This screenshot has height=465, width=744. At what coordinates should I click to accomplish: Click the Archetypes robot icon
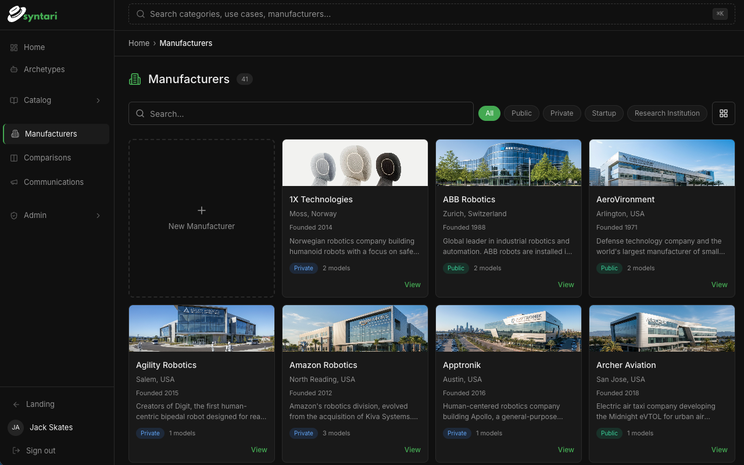pyautogui.click(x=14, y=69)
